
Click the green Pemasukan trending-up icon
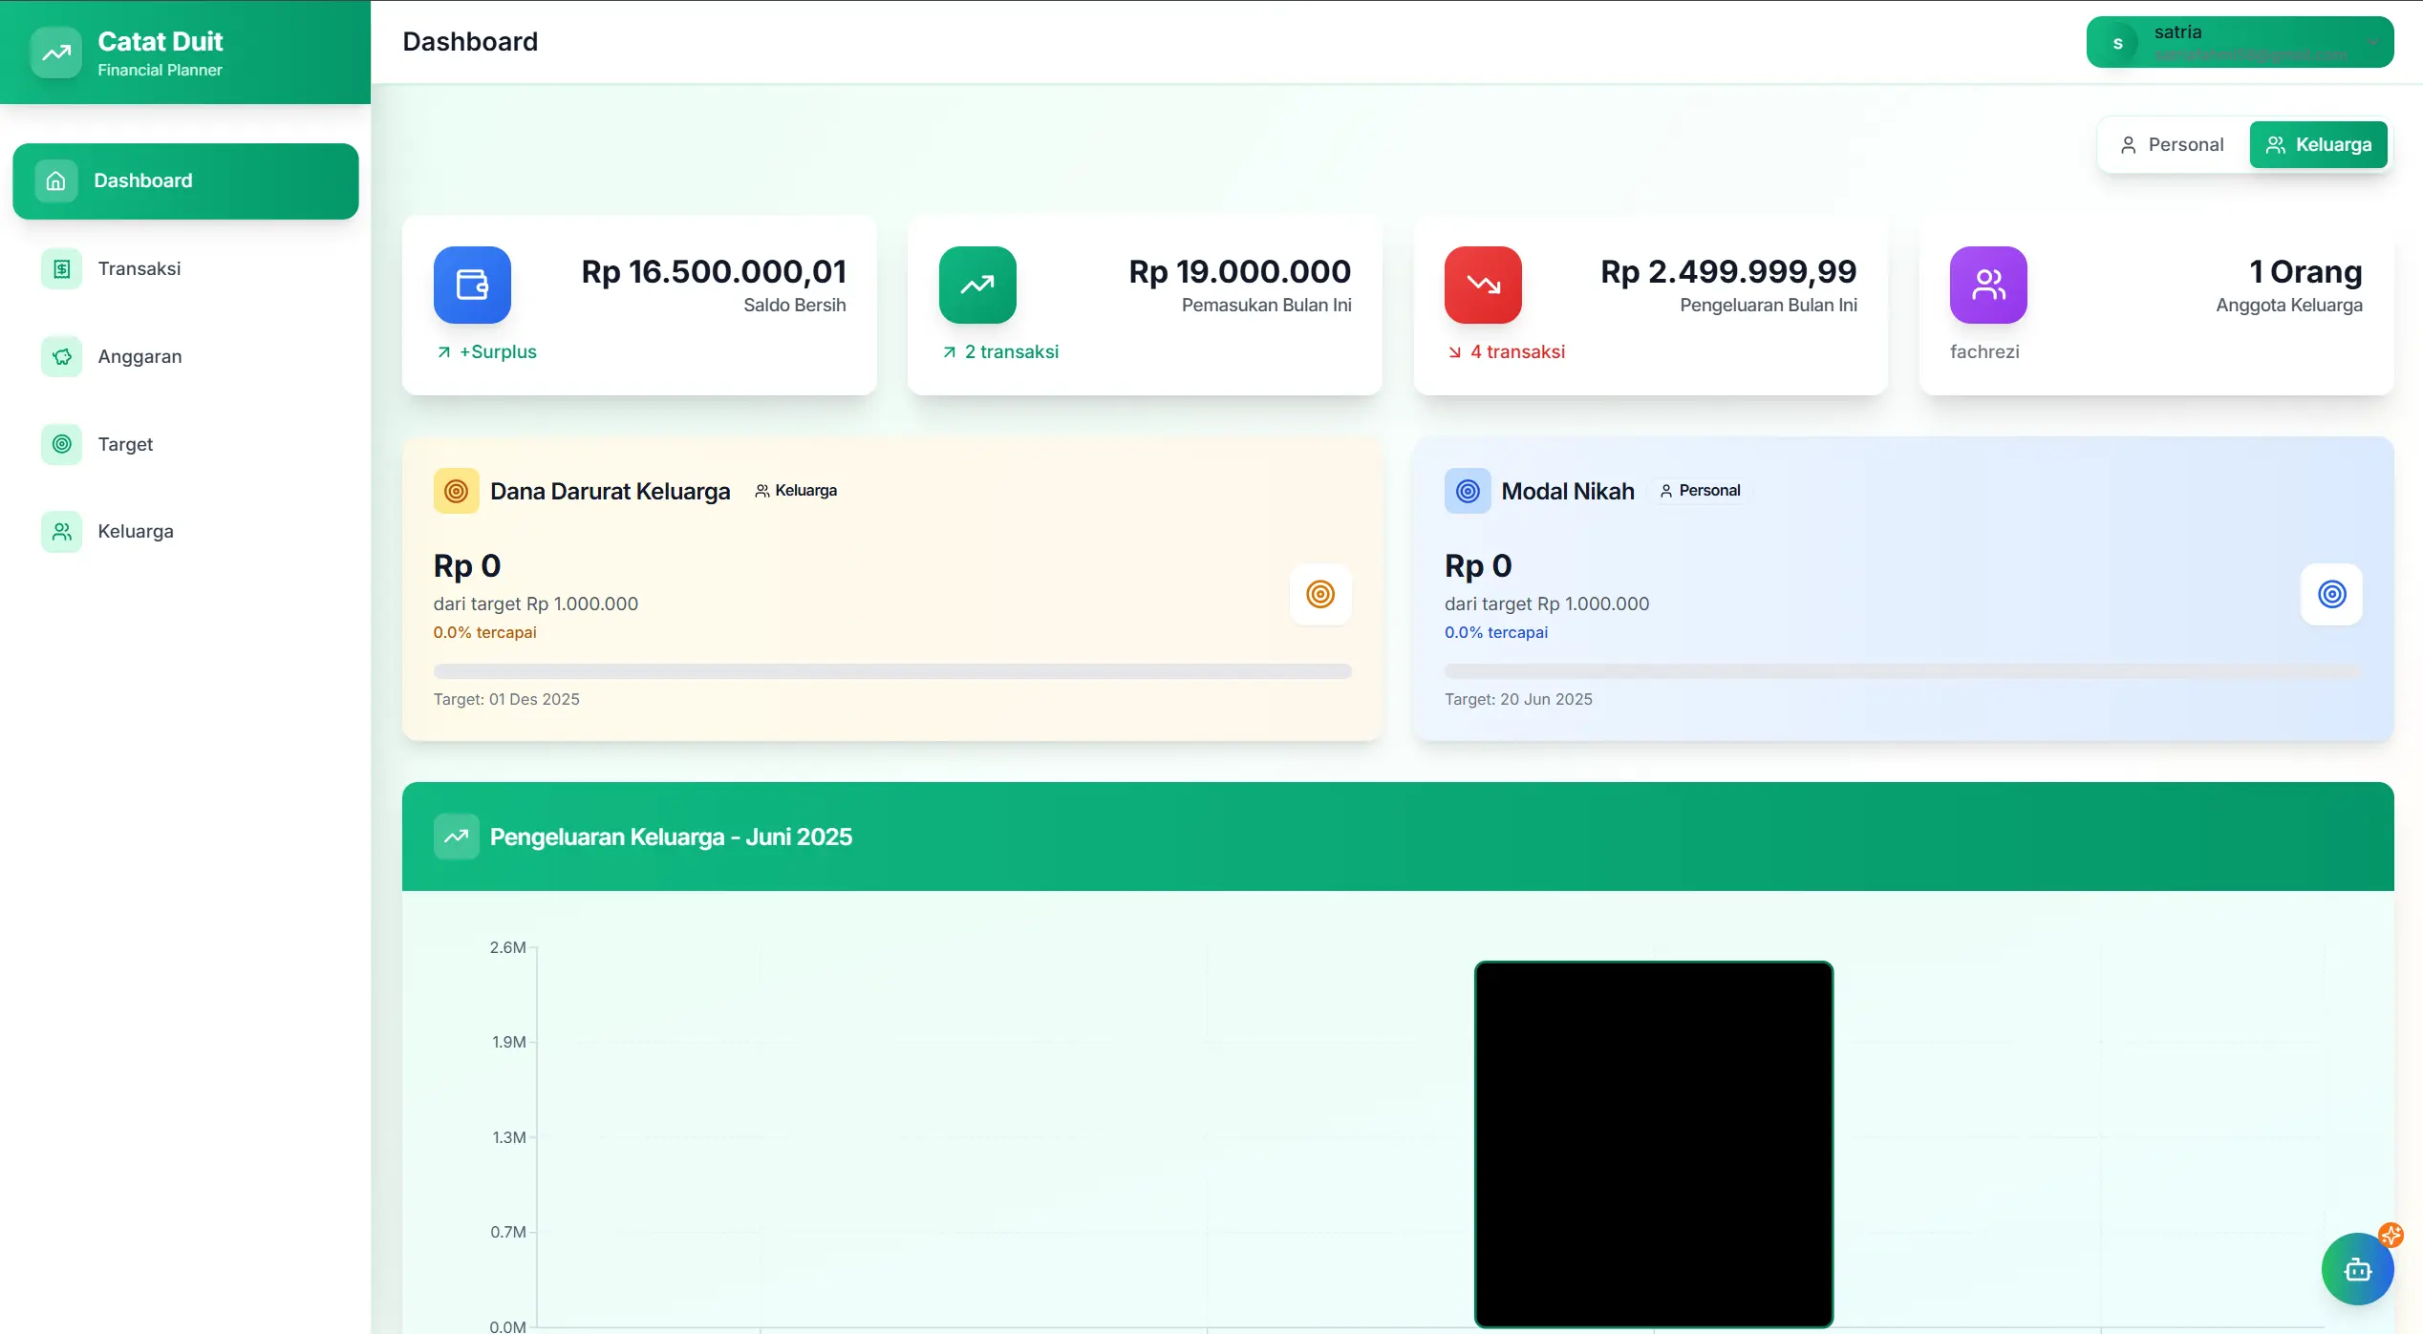coord(977,285)
